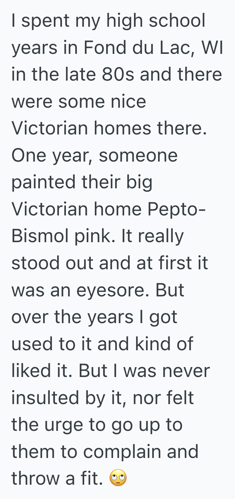Click the words "Fond du Lac"

136,48
